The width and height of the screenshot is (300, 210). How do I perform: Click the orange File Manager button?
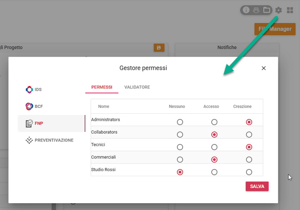point(275,29)
